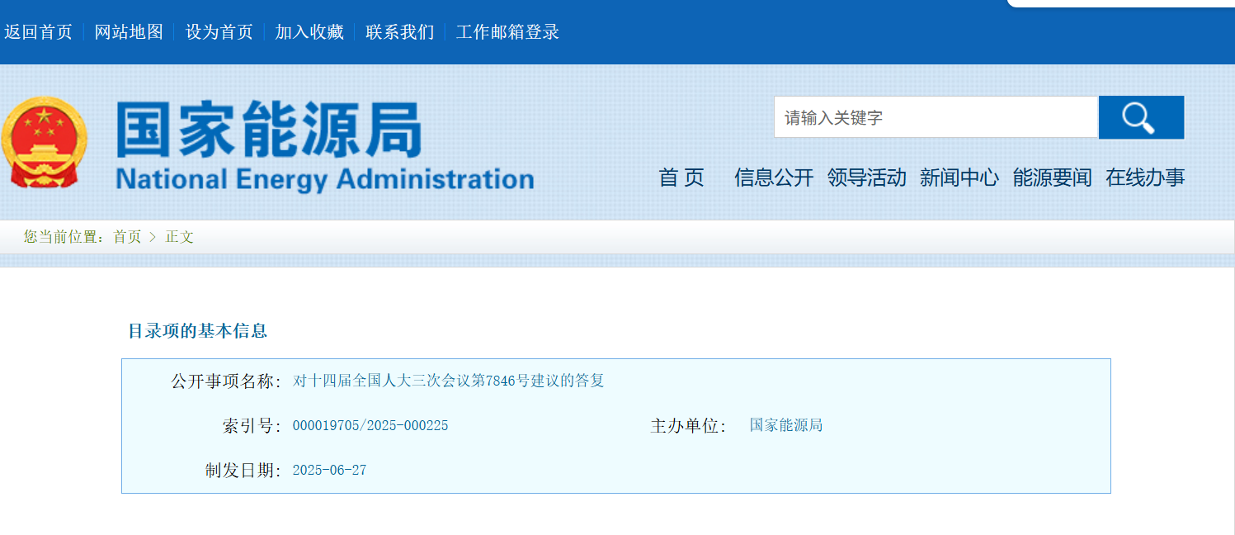Switch to 新闻中心 section
Screen dimensions: 1235x535
click(x=959, y=178)
